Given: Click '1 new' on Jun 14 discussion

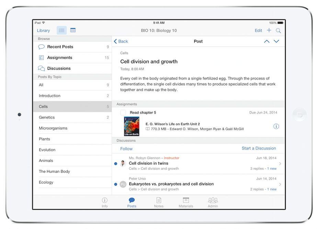Looking at the screenshot, I should click(x=272, y=189).
